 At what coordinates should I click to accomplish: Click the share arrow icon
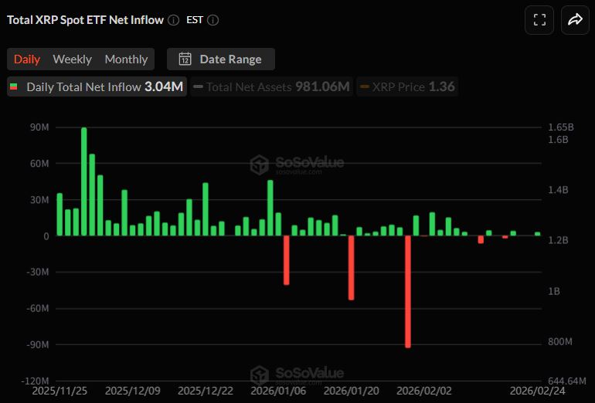click(x=575, y=20)
